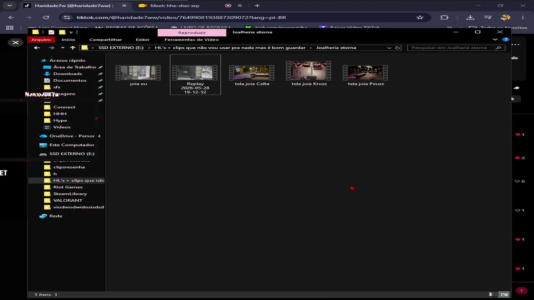Go back in File Explorer
Image resolution: width=534 pixels, height=300 pixels.
tap(37, 47)
